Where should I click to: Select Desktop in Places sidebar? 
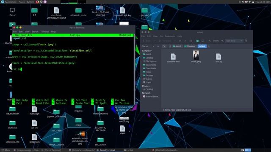pos(148,58)
